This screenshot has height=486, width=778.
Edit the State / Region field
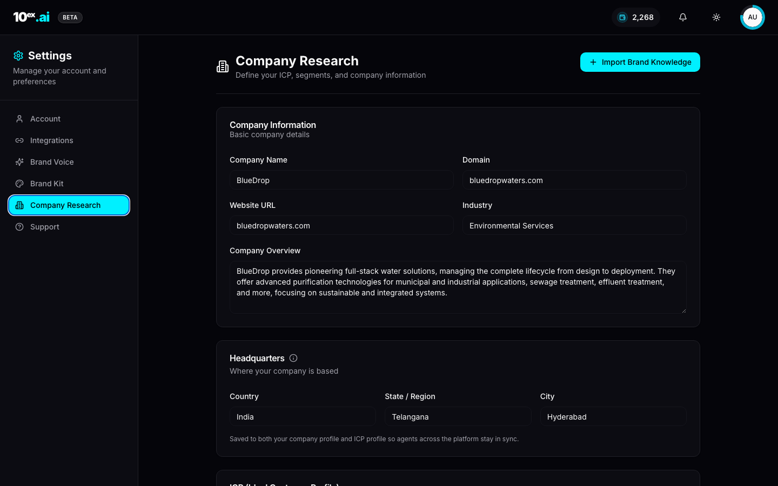click(x=458, y=417)
